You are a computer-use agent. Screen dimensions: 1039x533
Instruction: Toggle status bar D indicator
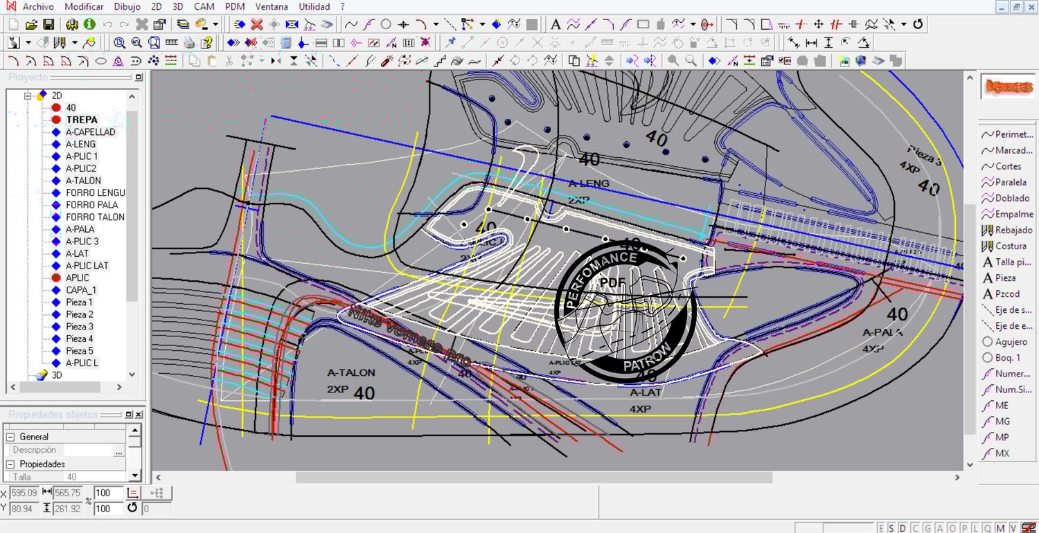[903, 528]
